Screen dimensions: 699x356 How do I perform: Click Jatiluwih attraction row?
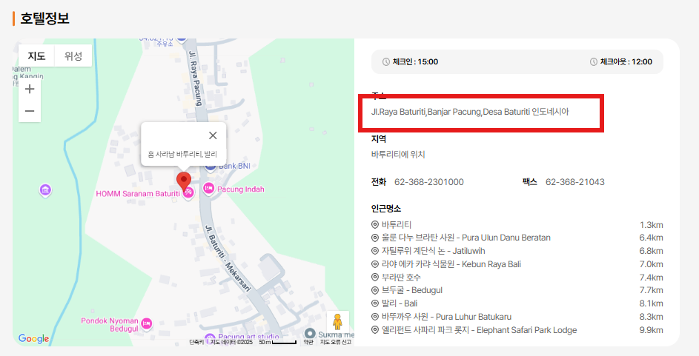[517, 251]
